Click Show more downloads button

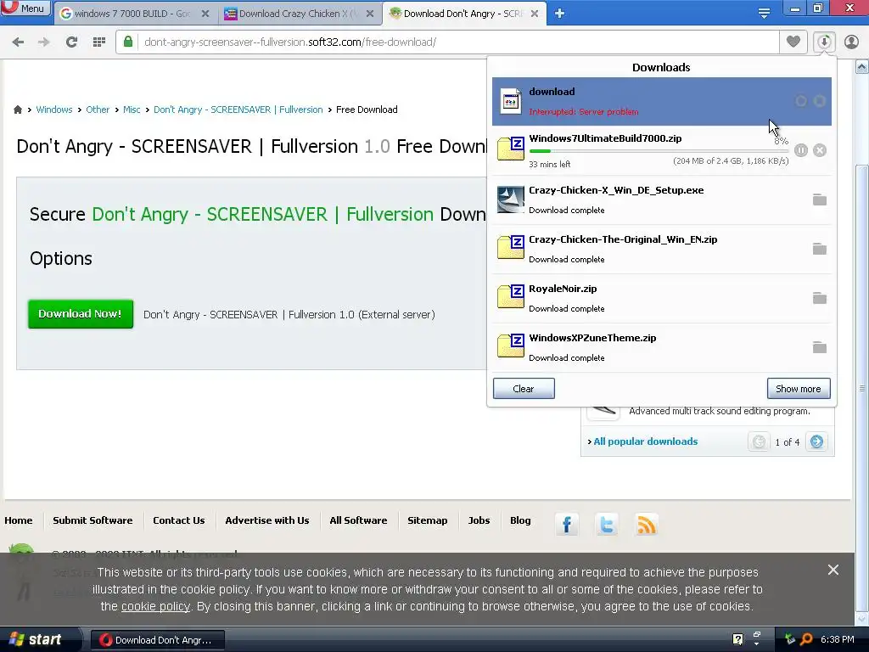[799, 389]
